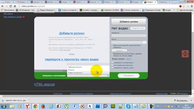Close the downloads bar
The image size is (194, 109).
(x=191, y=100)
